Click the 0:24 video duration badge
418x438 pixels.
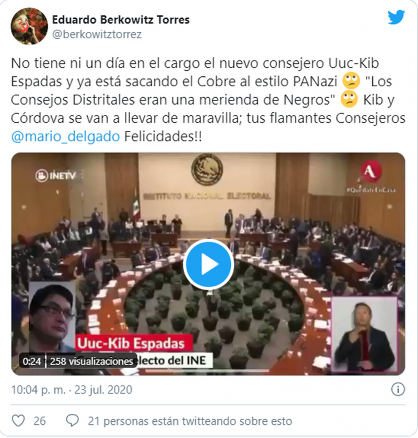tap(31, 362)
